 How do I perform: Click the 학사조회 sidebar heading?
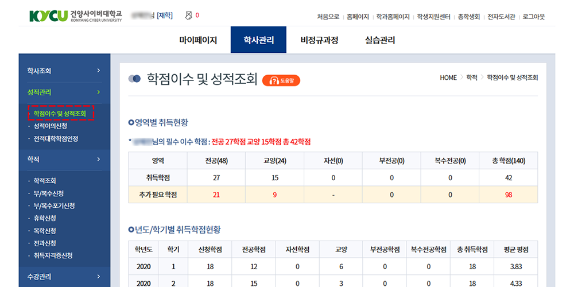click(39, 71)
